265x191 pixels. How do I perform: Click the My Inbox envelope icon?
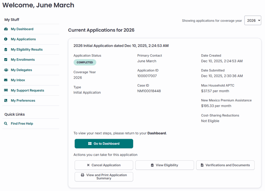point(6,80)
